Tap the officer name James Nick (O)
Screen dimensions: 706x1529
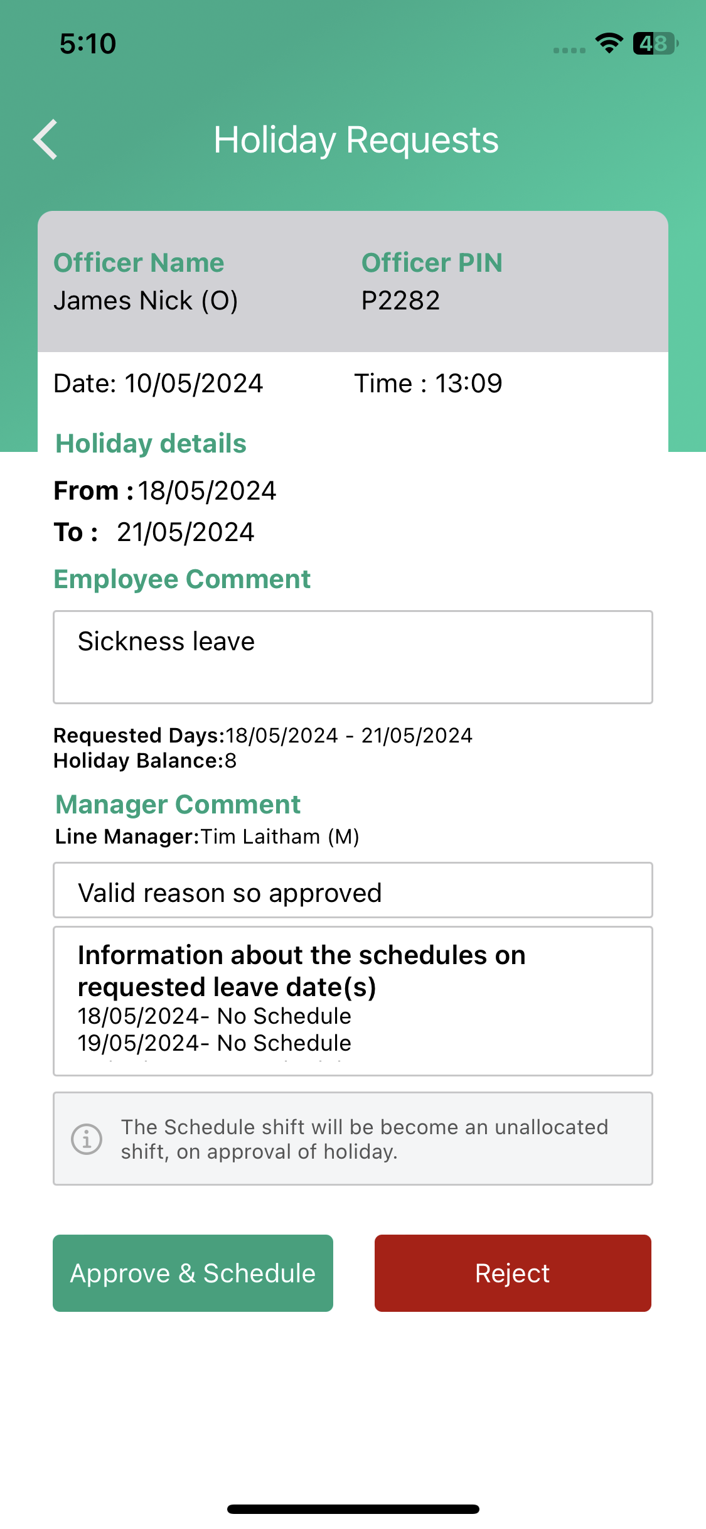click(x=146, y=301)
